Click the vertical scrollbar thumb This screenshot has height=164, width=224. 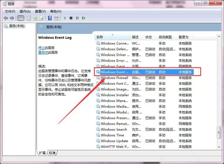pos(219,133)
